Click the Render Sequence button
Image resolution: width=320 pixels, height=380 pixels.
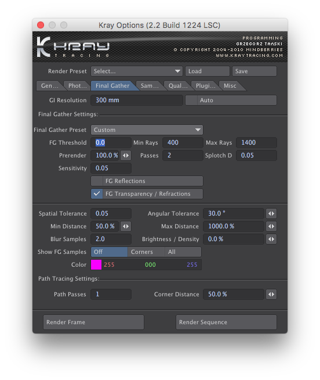(226, 322)
